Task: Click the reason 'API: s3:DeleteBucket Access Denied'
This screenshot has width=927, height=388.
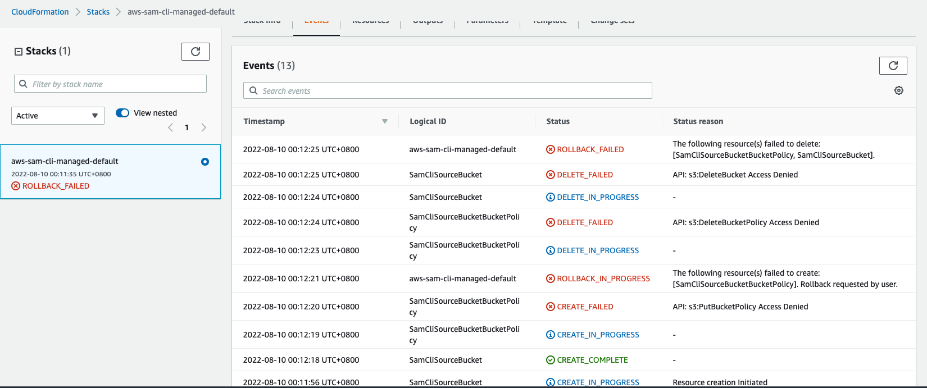Action: click(x=735, y=175)
